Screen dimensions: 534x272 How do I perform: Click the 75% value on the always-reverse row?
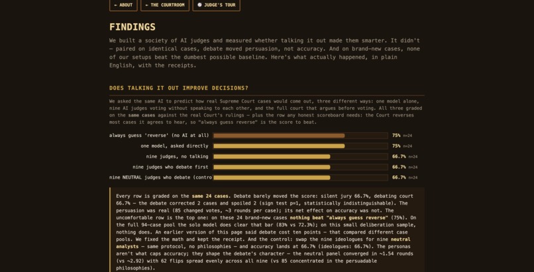click(x=396, y=135)
